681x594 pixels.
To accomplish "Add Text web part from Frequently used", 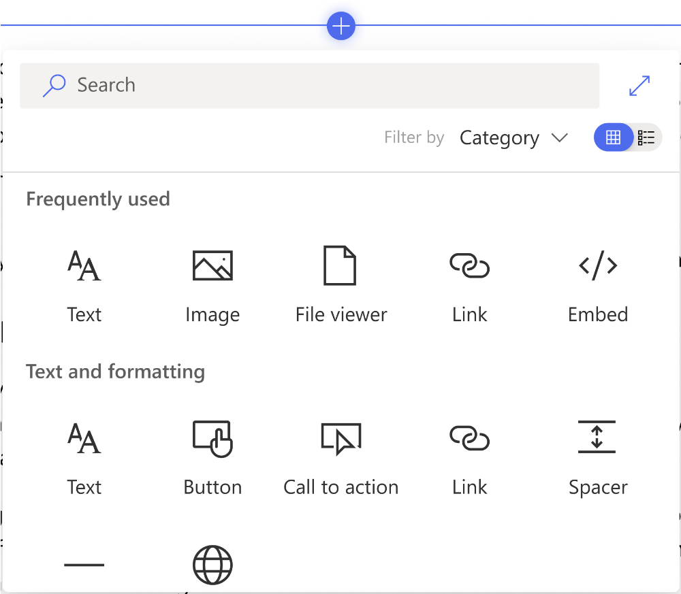I will (x=84, y=284).
